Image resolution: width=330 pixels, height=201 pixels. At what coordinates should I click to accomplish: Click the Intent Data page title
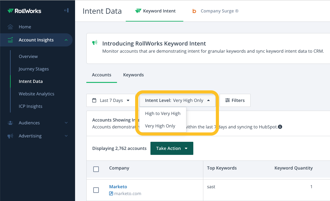click(102, 11)
